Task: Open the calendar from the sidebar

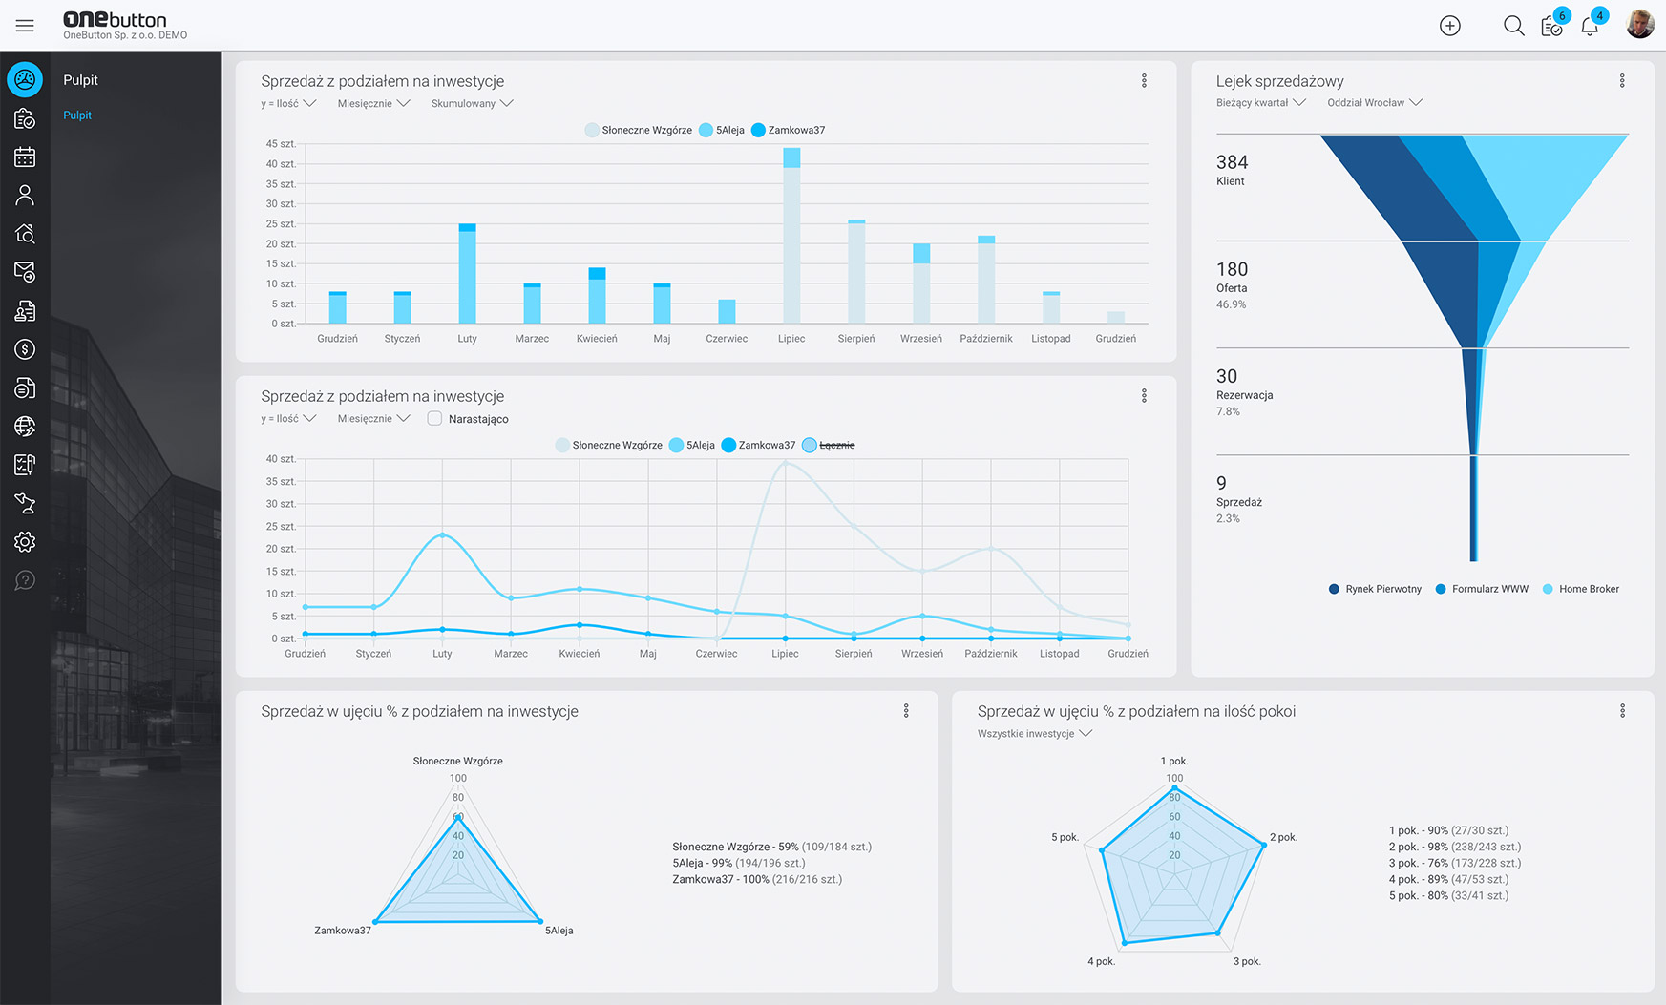Action: point(25,157)
